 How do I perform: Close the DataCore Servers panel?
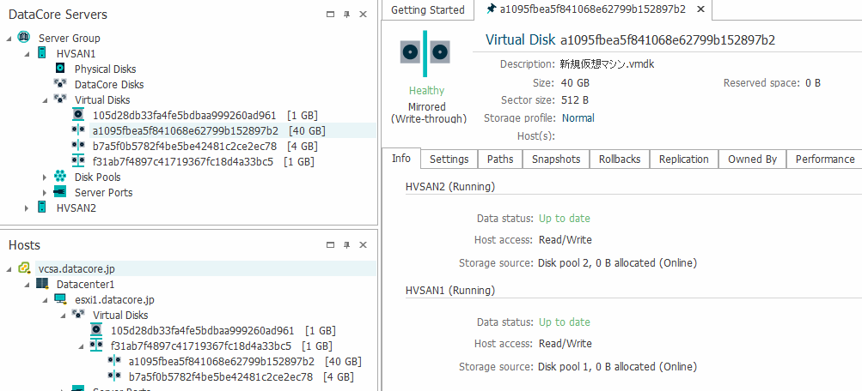[363, 15]
